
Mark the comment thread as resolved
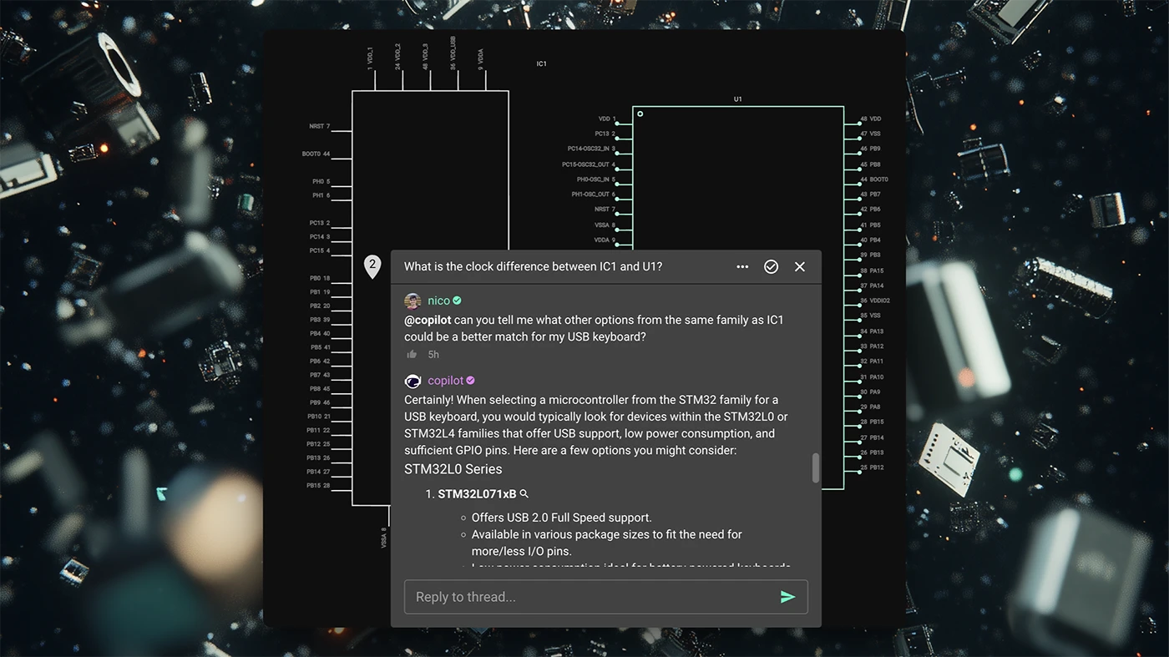(x=770, y=266)
